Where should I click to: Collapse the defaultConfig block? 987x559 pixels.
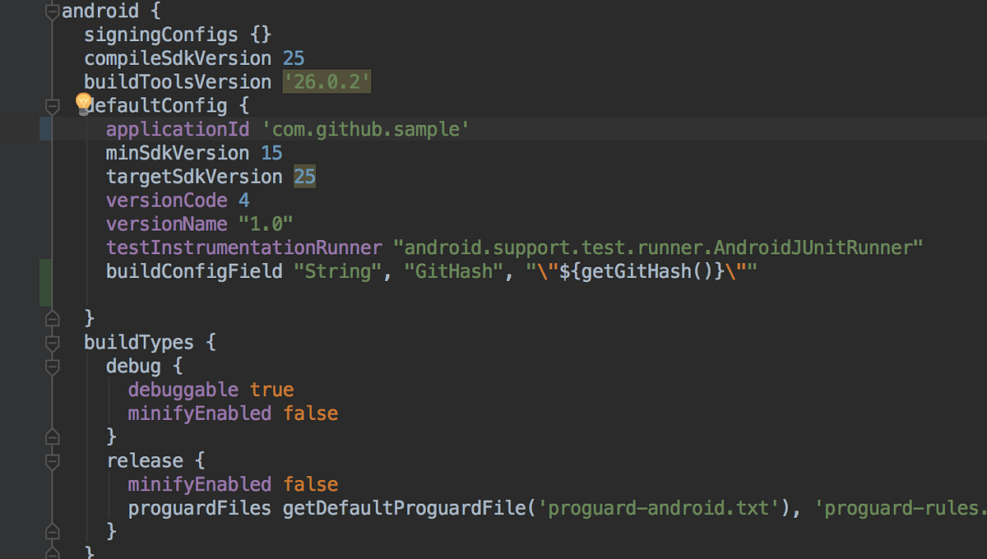tap(51, 105)
